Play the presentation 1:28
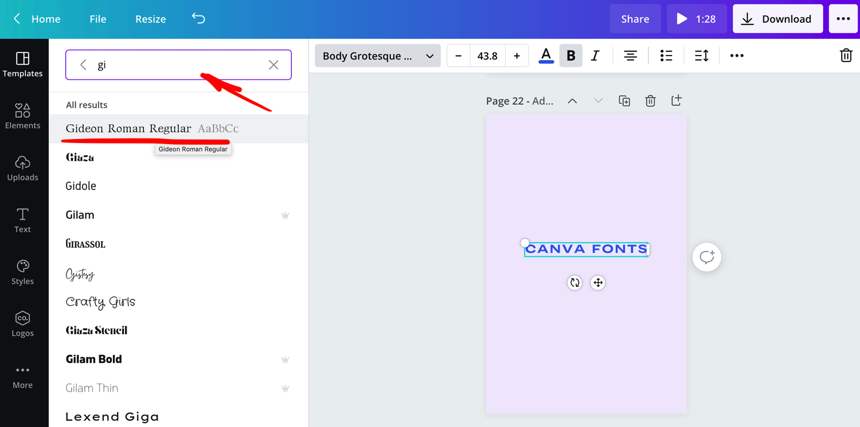 pos(697,19)
